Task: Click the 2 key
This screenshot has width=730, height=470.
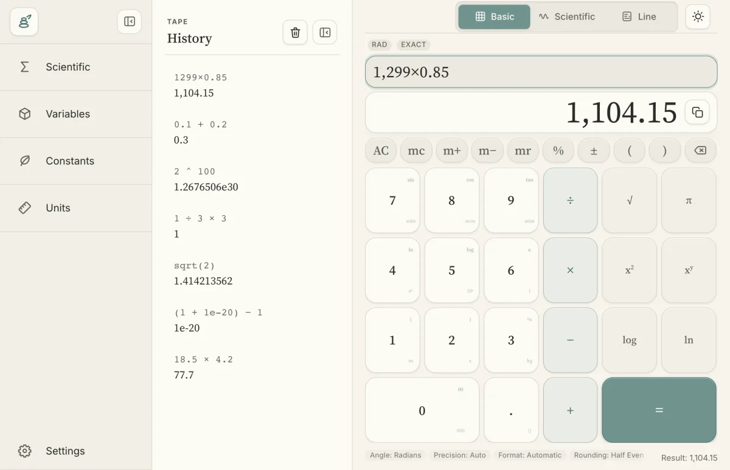Action: click(451, 340)
